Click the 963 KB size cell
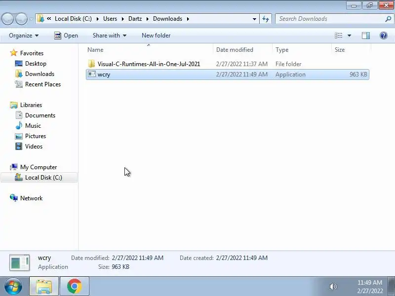This screenshot has width=395, height=296. click(x=358, y=74)
